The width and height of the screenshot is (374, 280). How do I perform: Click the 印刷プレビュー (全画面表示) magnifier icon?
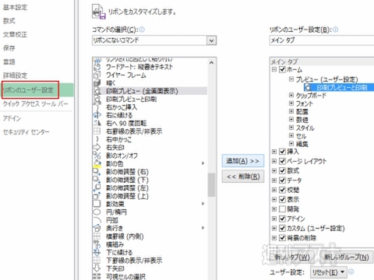pos(97,91)
